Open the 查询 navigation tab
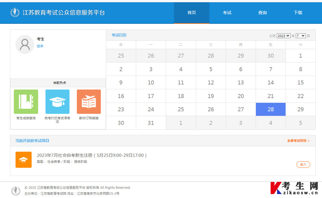This screenshot has width=322, height=198. click(x=262, y=13)
